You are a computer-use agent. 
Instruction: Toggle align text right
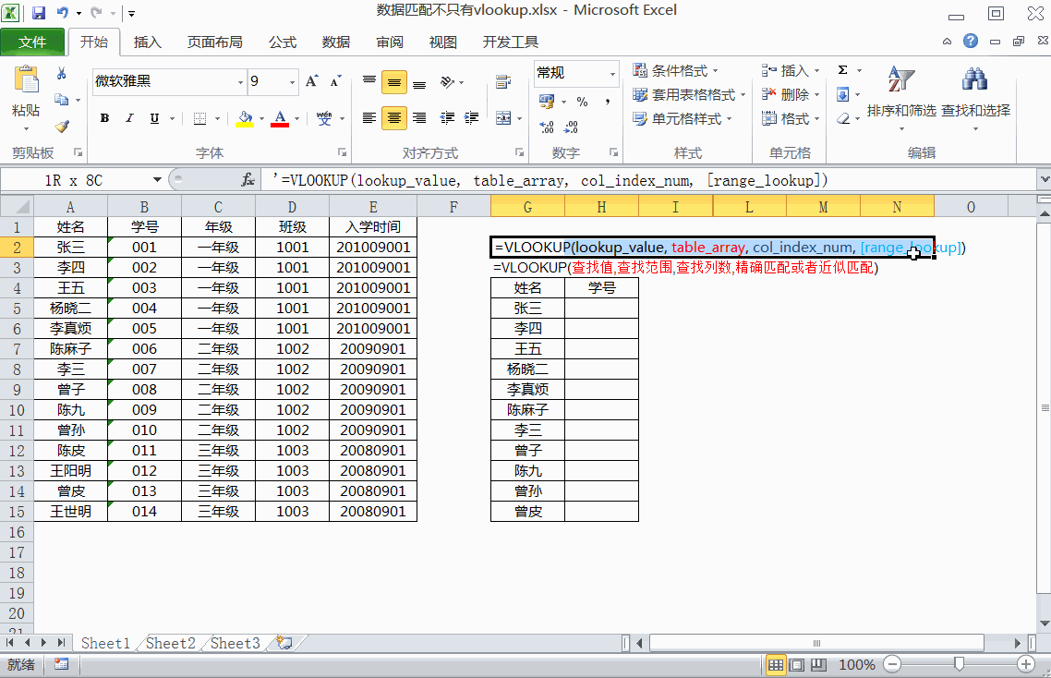(x=419, y=118)
